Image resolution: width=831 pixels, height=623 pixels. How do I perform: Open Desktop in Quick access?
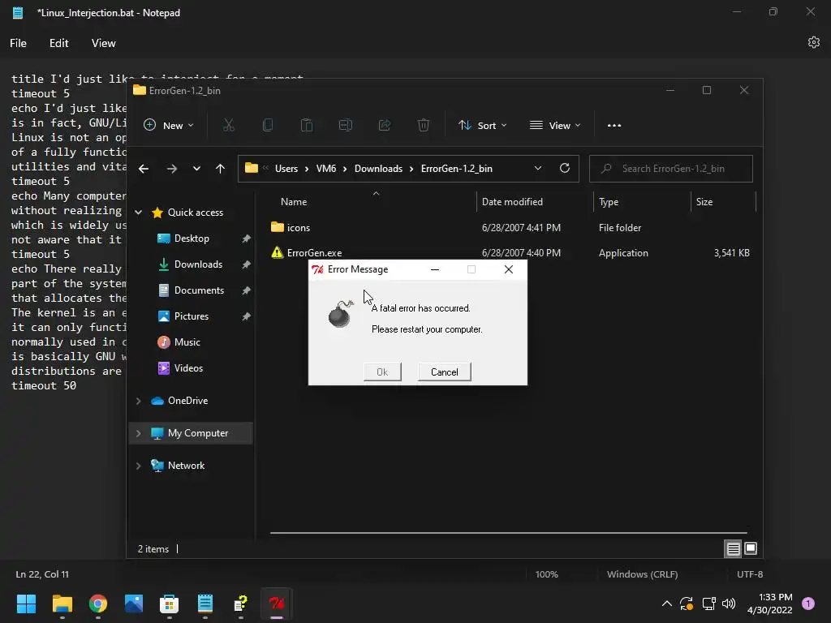[192, 238]
